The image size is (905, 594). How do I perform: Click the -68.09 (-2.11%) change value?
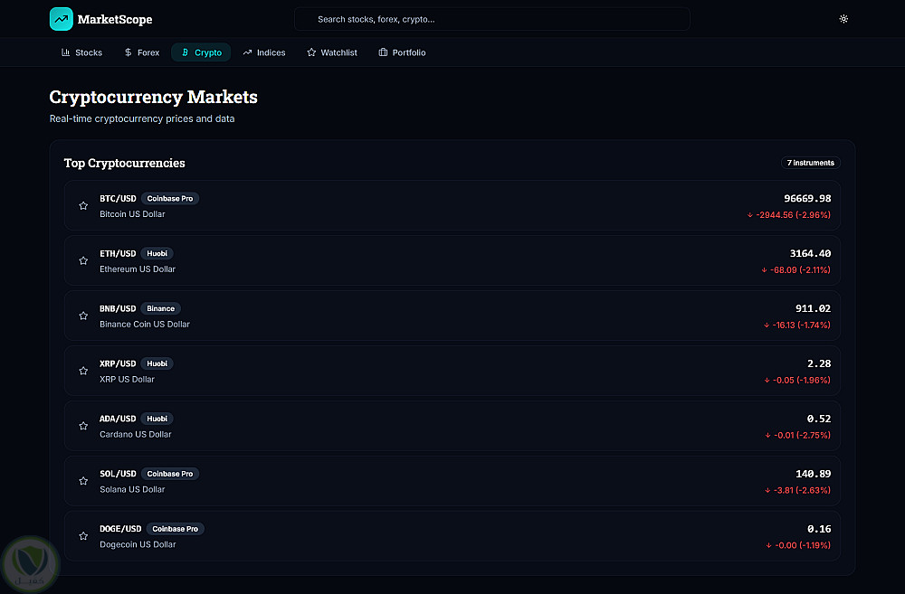pos(795,270)
